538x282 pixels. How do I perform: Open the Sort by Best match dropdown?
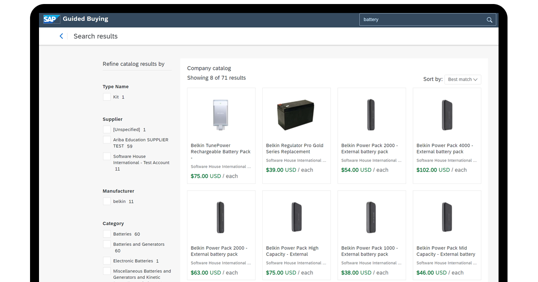[x=463, y=79]
